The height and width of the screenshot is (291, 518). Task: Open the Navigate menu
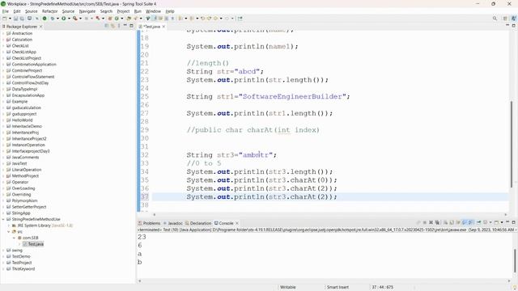pos(87,11)
